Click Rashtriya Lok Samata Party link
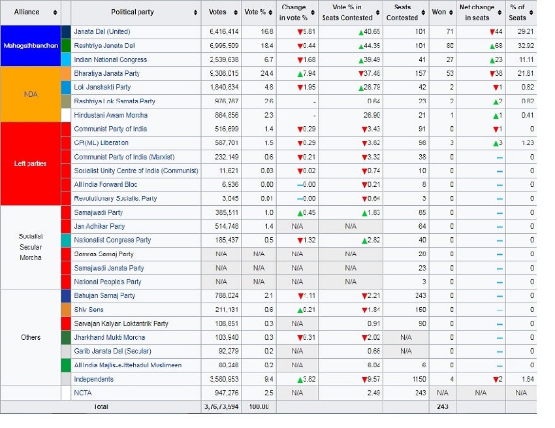 115,101
